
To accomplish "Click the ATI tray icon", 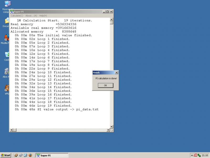I will click(x=196, y=155).
